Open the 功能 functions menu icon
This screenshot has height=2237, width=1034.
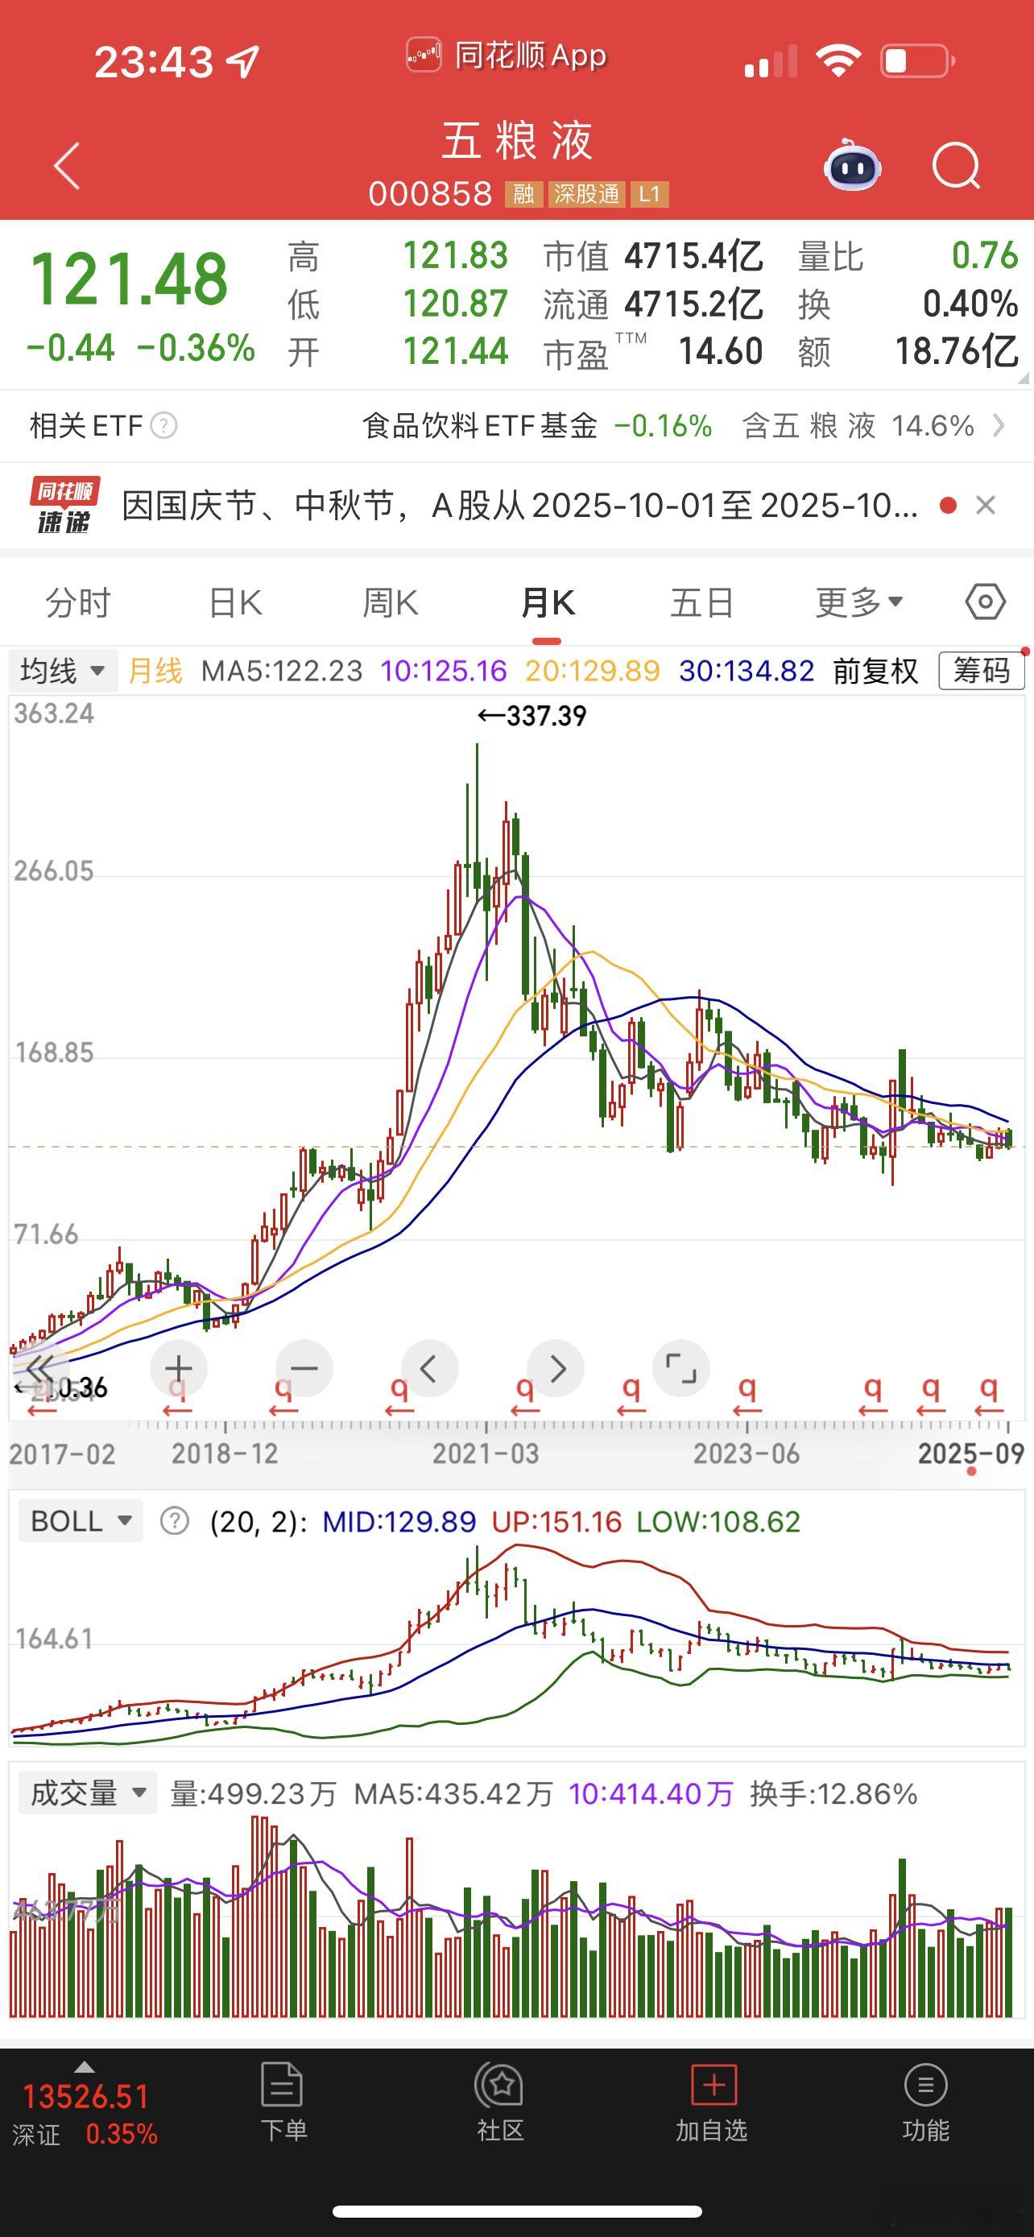[925, 2084]
